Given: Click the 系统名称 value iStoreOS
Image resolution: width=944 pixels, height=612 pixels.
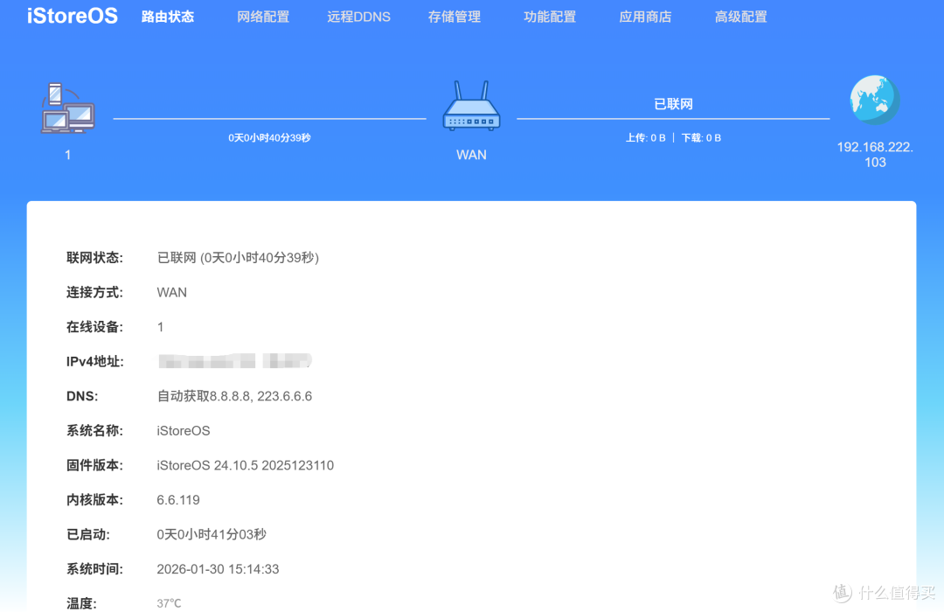Looking at the screenshot, I should (x=183, y=431).
